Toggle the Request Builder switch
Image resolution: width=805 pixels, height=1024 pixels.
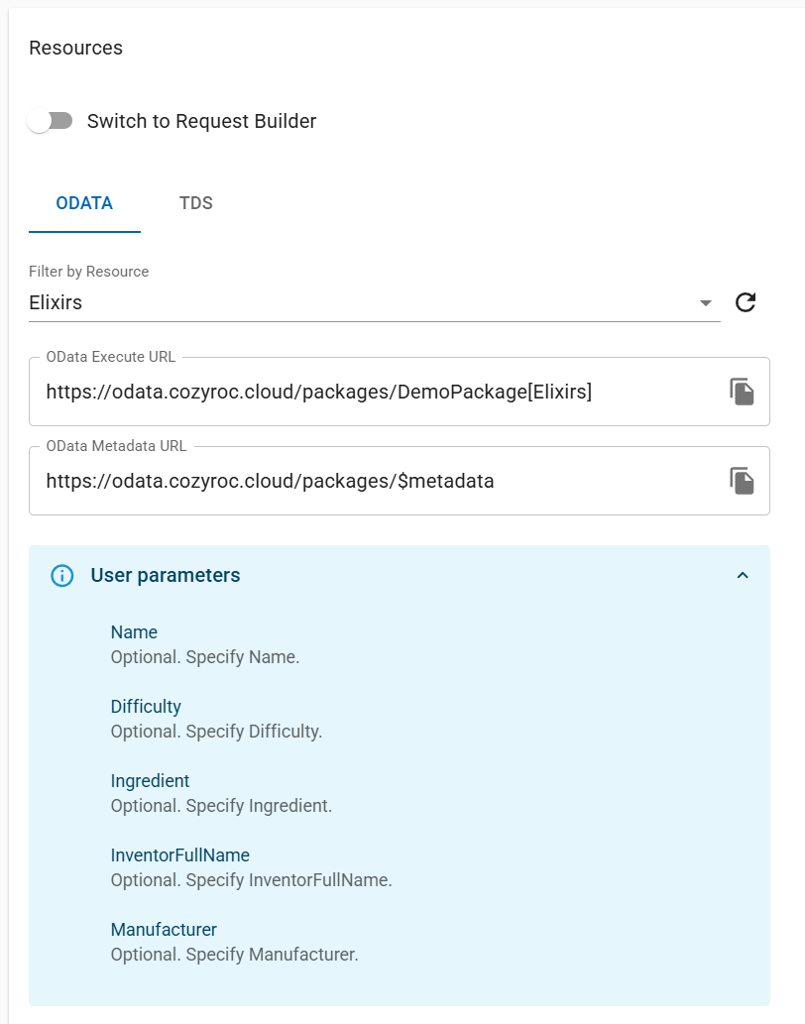coord(51,121)
